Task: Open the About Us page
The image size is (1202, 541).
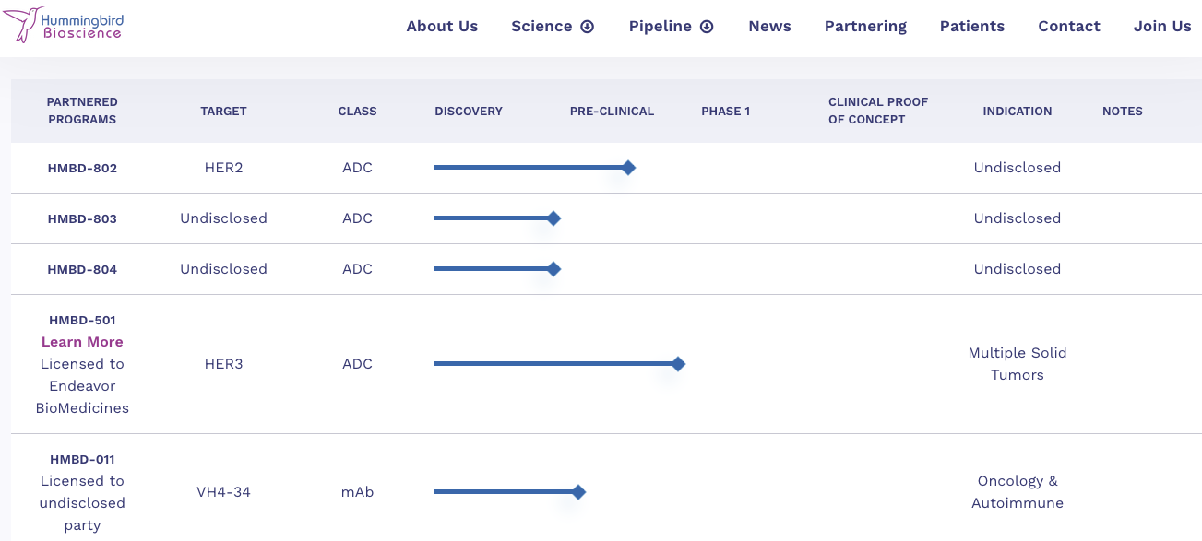Action: click(442, 27)
